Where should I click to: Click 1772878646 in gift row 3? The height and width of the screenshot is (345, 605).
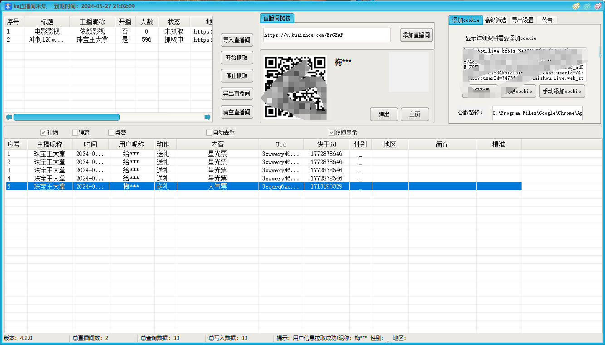coord(327,170)
